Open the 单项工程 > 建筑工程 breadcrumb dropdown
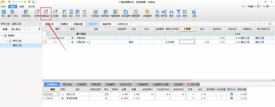The height and width of the screenshot is (107, 275). [40, 24]
